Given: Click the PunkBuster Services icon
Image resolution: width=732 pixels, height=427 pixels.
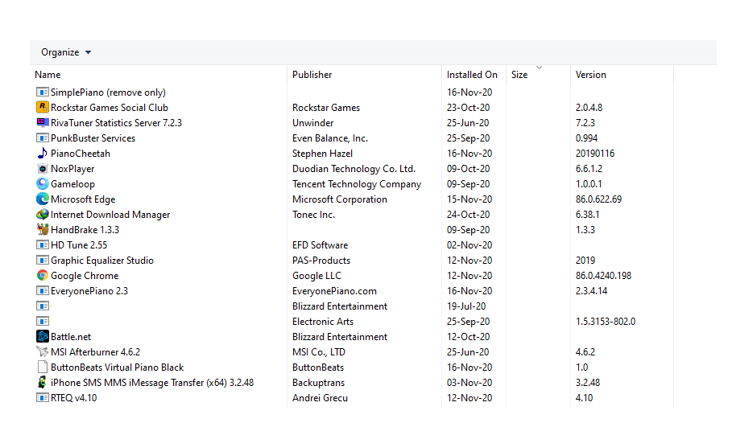Looking at the screenshot, I should click(x=43, y=138).
